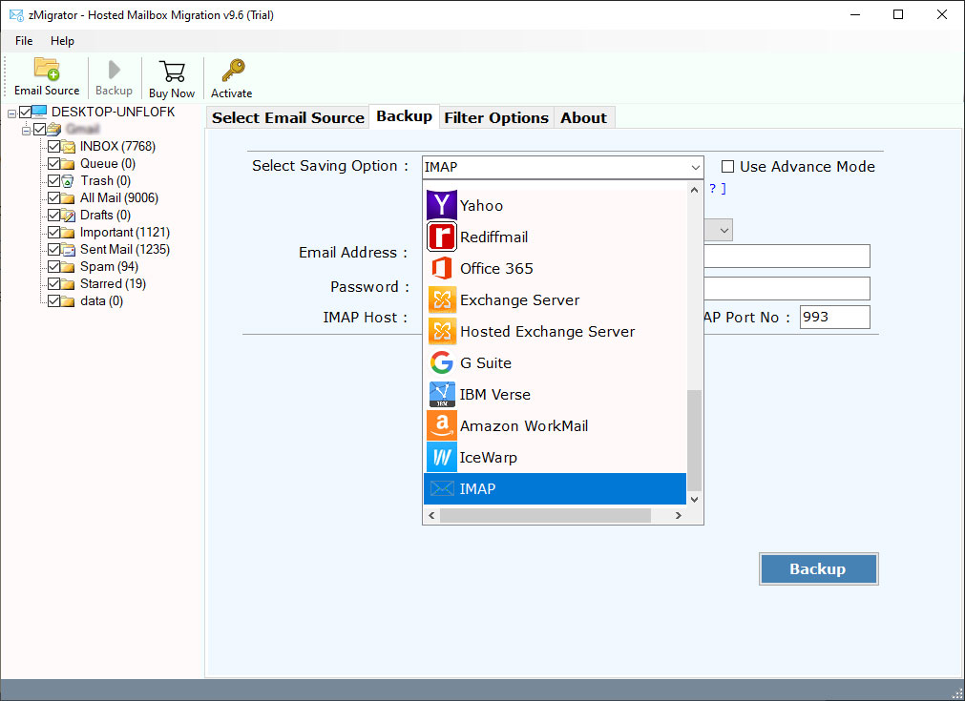Uncheck the data (0) checkbox
Image resolution: width=965 pixels, height=701 pixels.
(54, 301)
